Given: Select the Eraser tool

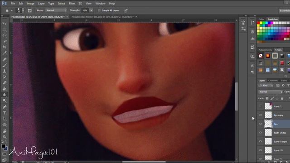Looking at the screenshot, I should click(x=5, y=83).
